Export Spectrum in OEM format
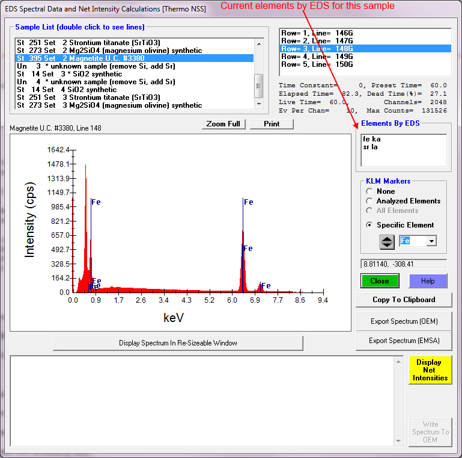Screen dimensions: 462x458 404,321
